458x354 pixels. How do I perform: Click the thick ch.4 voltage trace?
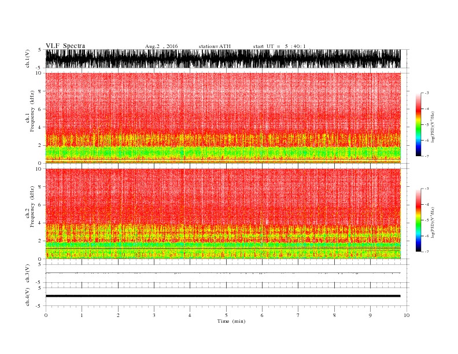[x=223, y=296]
